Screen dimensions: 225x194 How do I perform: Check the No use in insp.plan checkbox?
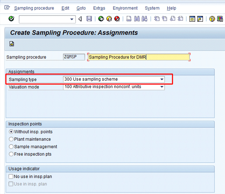(x=11, y=176)
